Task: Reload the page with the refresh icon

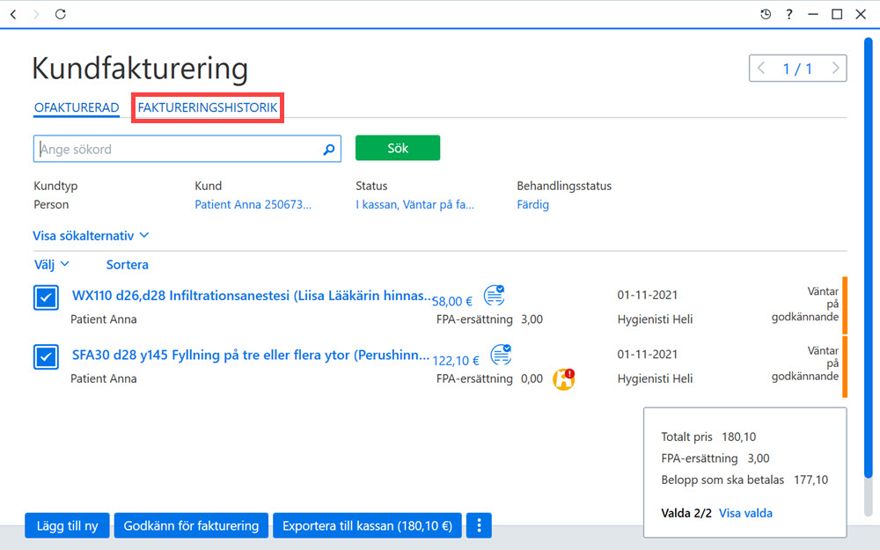Action: (x=60, y=14)
